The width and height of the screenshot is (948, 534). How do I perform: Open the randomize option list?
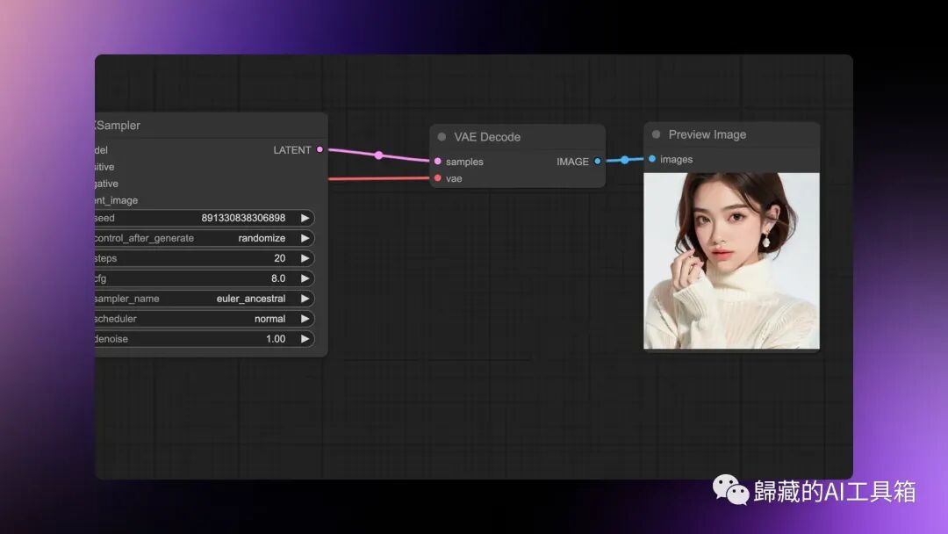262,238
